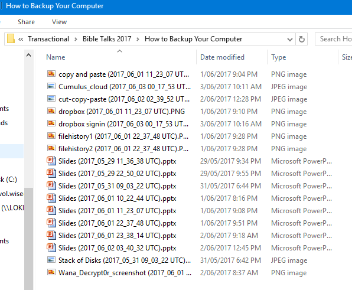
Task: Select the Stack of Disks image icon
Action: point(51,260)
